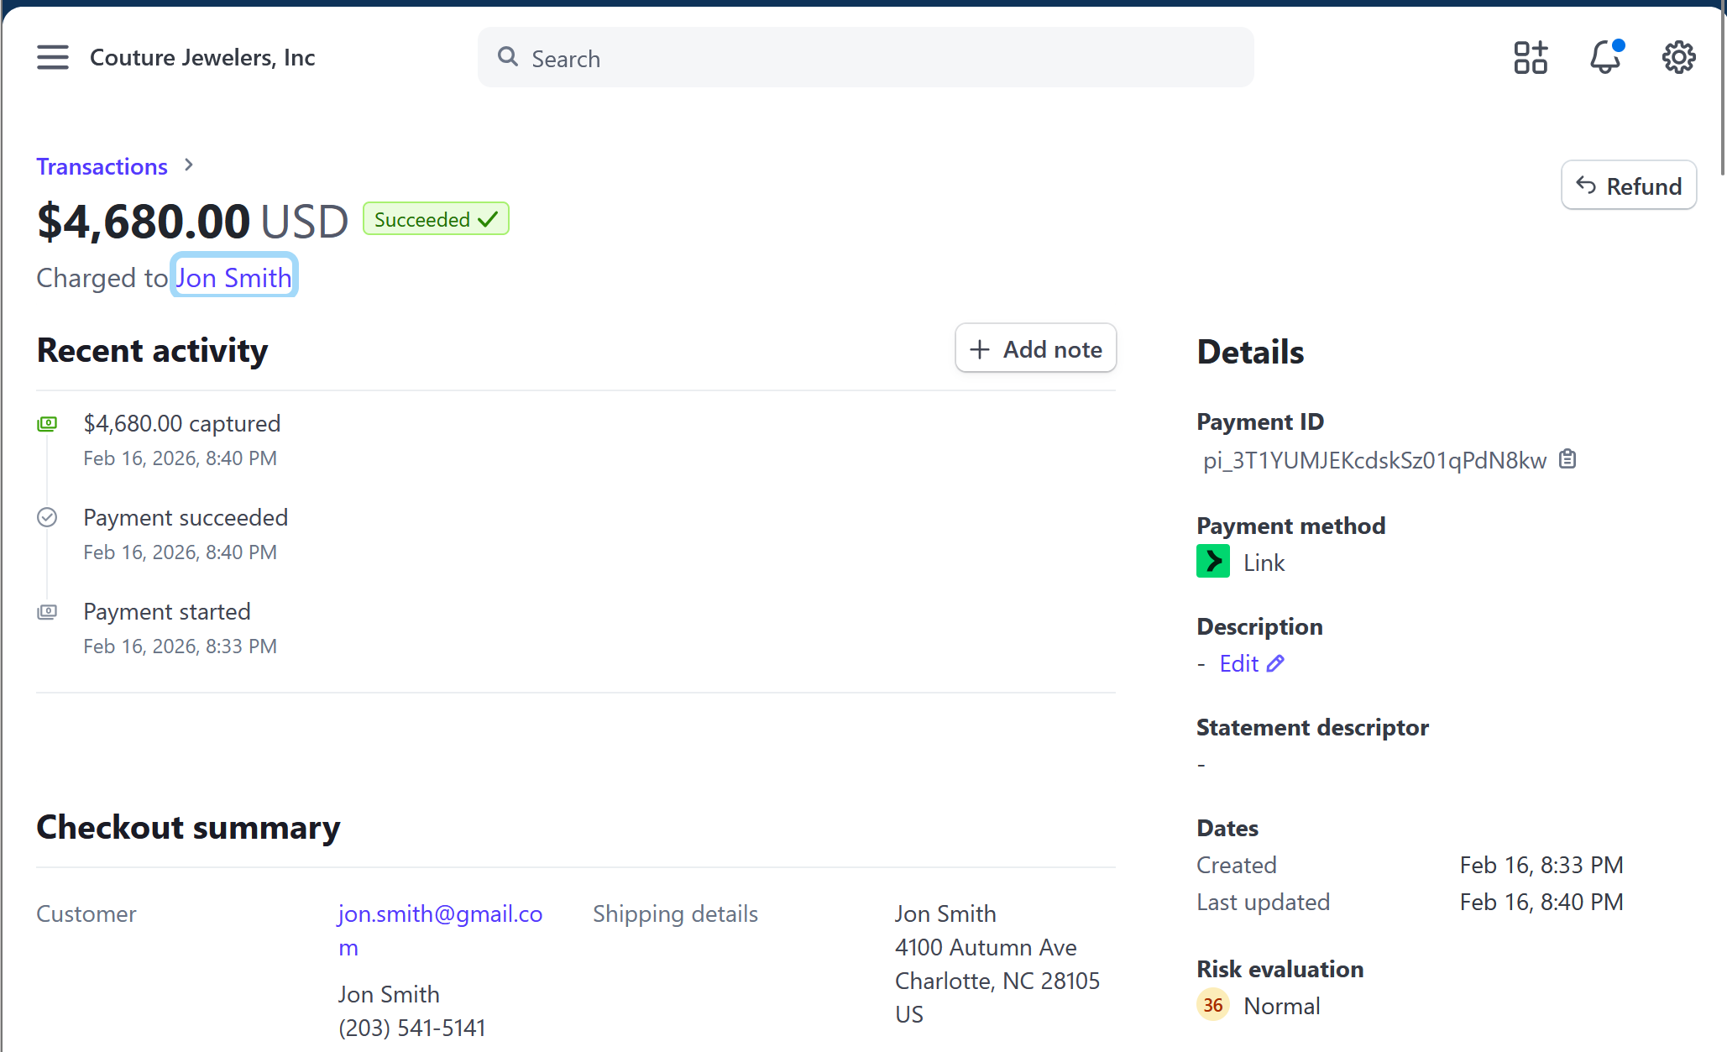Click the chevron after Transactions breadcrumb
Screen dimensions: 1727x1052
pyautogui.click(x=187, y=165)
